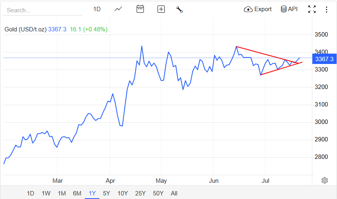This screenshot has width=337, height=199.
Task: Click the +0.48% change value
Action: [95, 29]
